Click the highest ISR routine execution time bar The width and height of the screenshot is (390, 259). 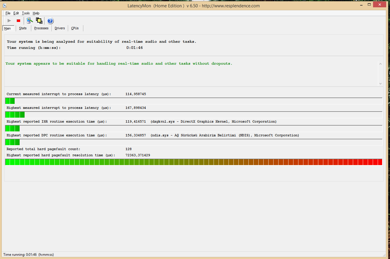click(194, 128)
